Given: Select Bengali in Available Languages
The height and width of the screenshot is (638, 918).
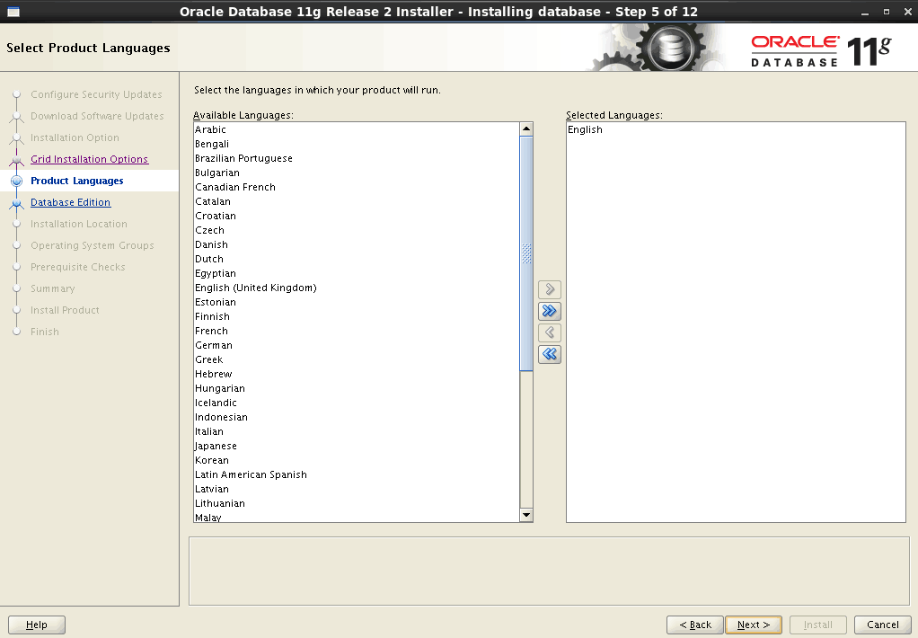Looking at the screenshot, I should (357, 144).
